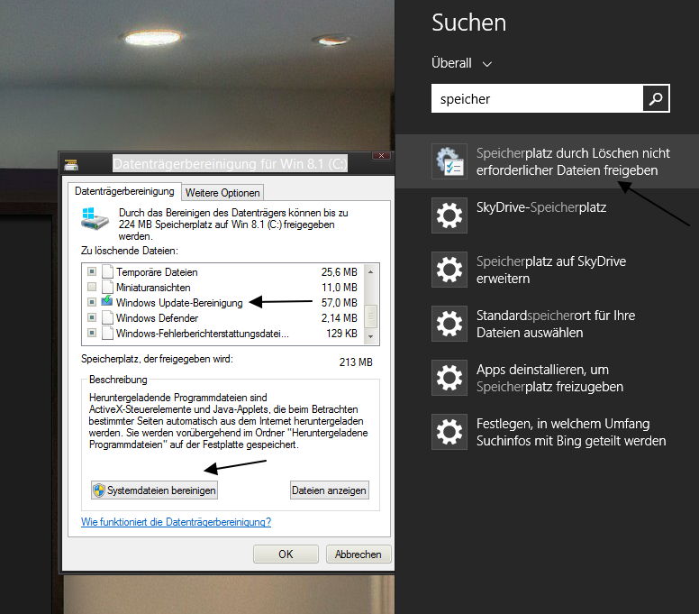Select the Windows Update-Bereinigung row text

[x=179, y=303]
